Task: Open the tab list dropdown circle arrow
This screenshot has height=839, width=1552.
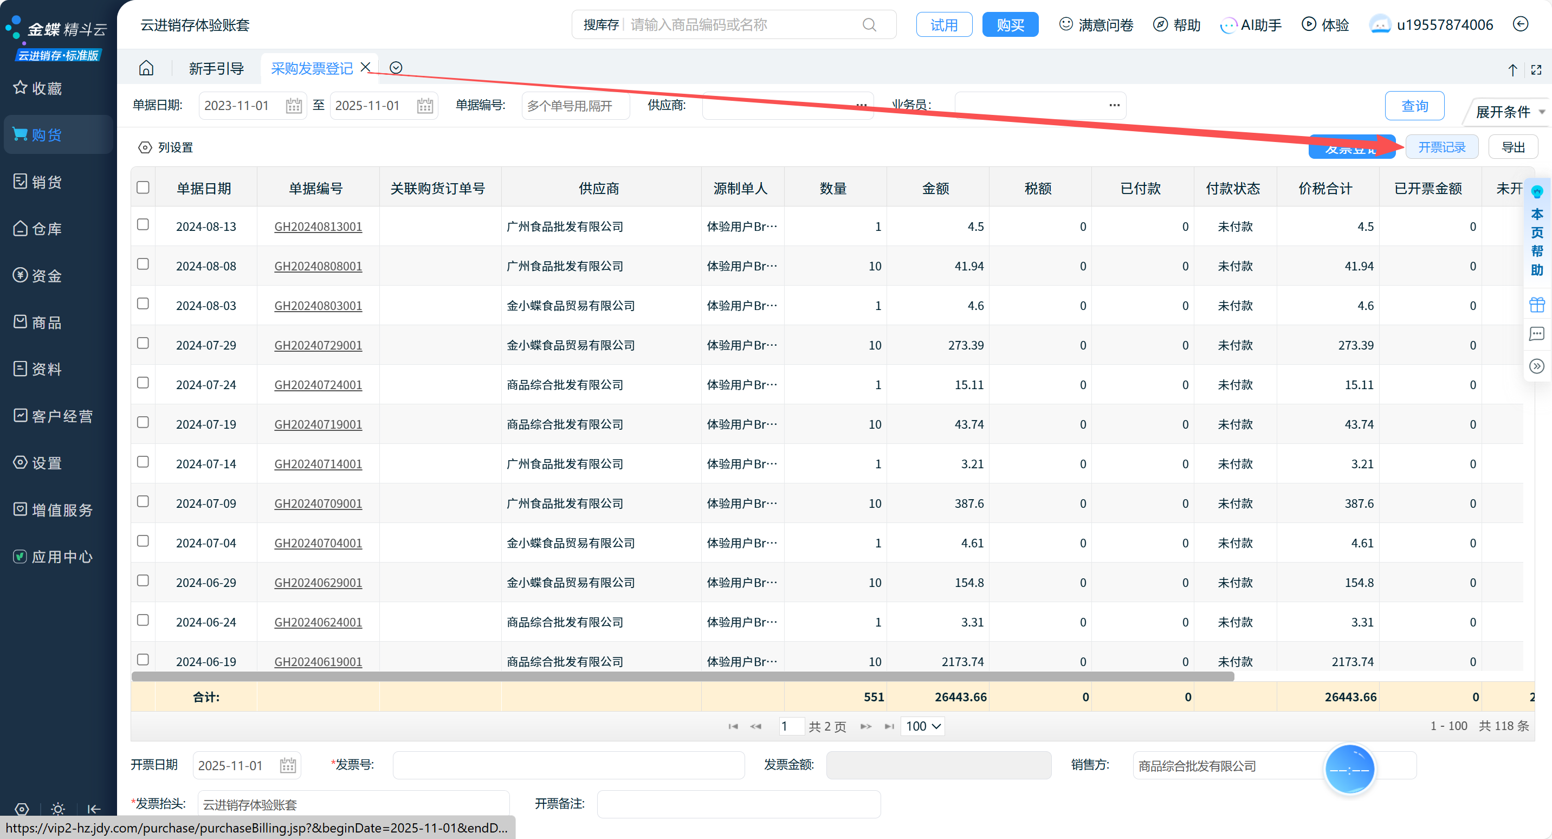Action: pos(396,68)
